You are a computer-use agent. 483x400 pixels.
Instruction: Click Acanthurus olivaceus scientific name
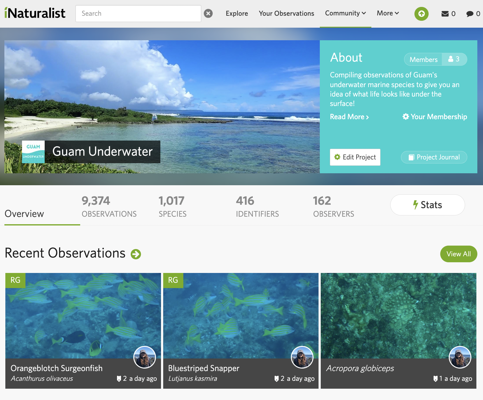[42, 379]
